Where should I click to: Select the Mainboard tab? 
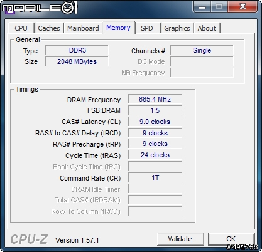[83, 28]
